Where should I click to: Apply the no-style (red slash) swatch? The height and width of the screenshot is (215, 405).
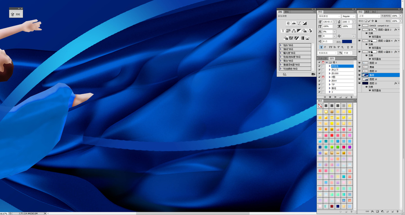pyautogui.click(x=320, y=105)
